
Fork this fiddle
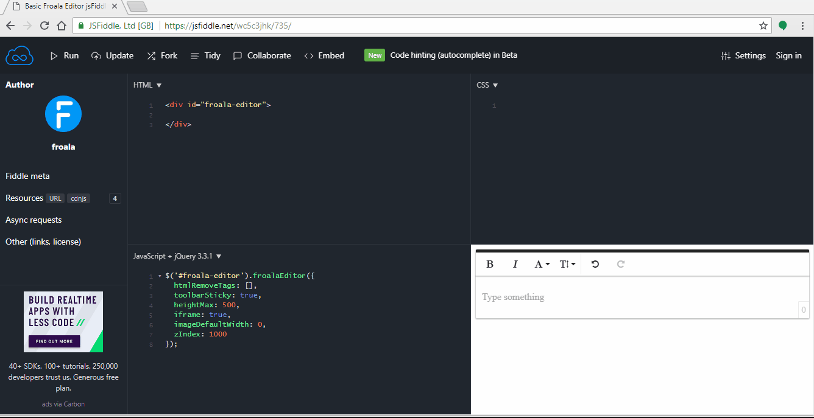(162, 55)
